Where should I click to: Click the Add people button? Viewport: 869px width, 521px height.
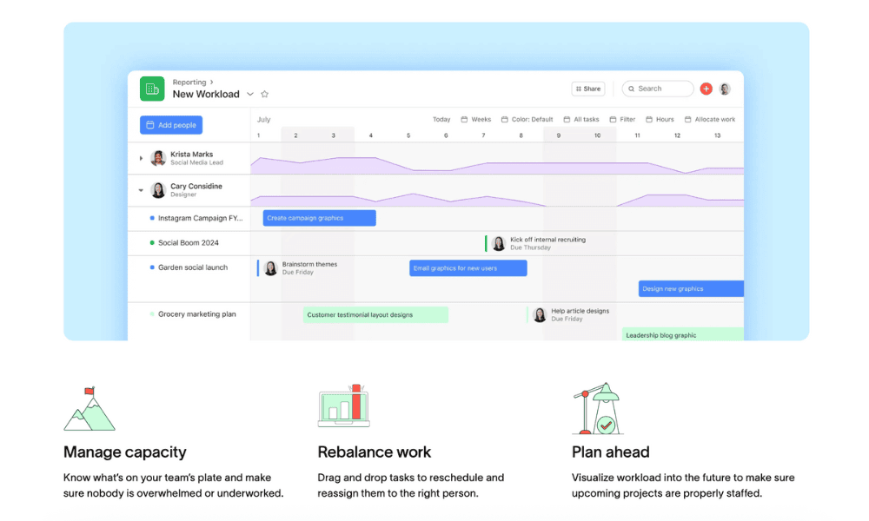[x=171, y=125]
